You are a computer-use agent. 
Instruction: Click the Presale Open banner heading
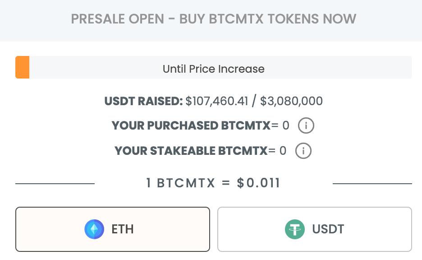pyautogui.click(x=214, y=19)
